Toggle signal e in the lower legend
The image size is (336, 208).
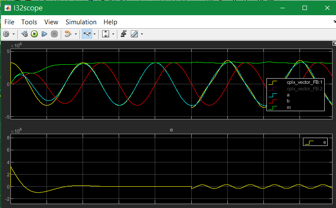[324, 142]
